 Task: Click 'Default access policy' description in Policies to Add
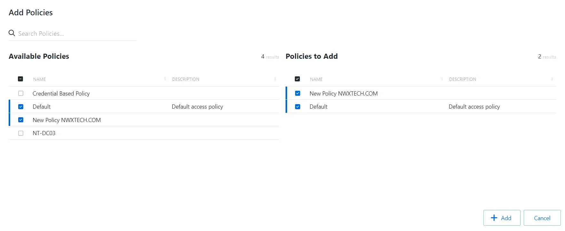[474, 107]
